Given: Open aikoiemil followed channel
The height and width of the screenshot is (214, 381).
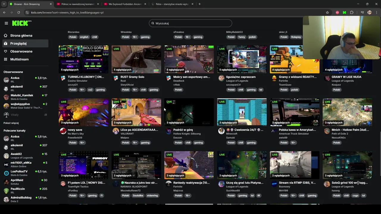Looking at the screenshot, I should (x=25, y=88).
